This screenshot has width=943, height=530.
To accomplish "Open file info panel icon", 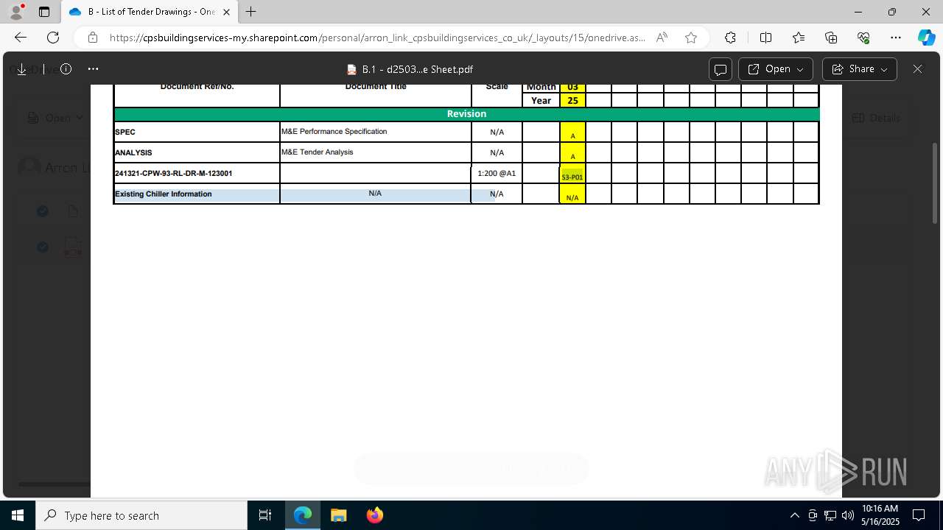I will [x=66, y=69].
